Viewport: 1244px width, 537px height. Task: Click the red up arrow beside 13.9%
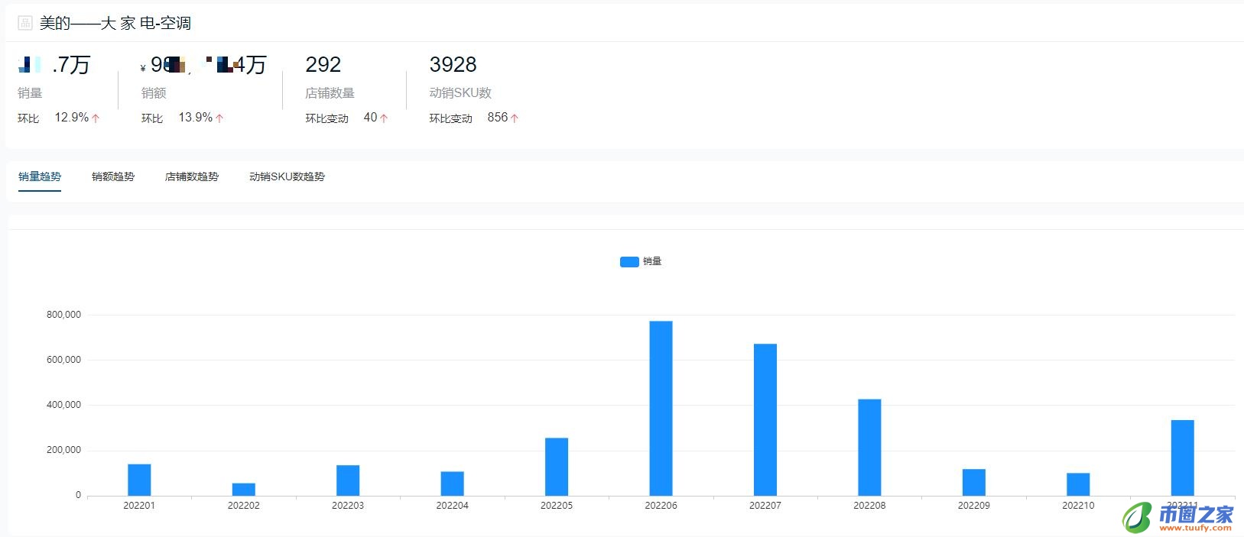(219, 118)
